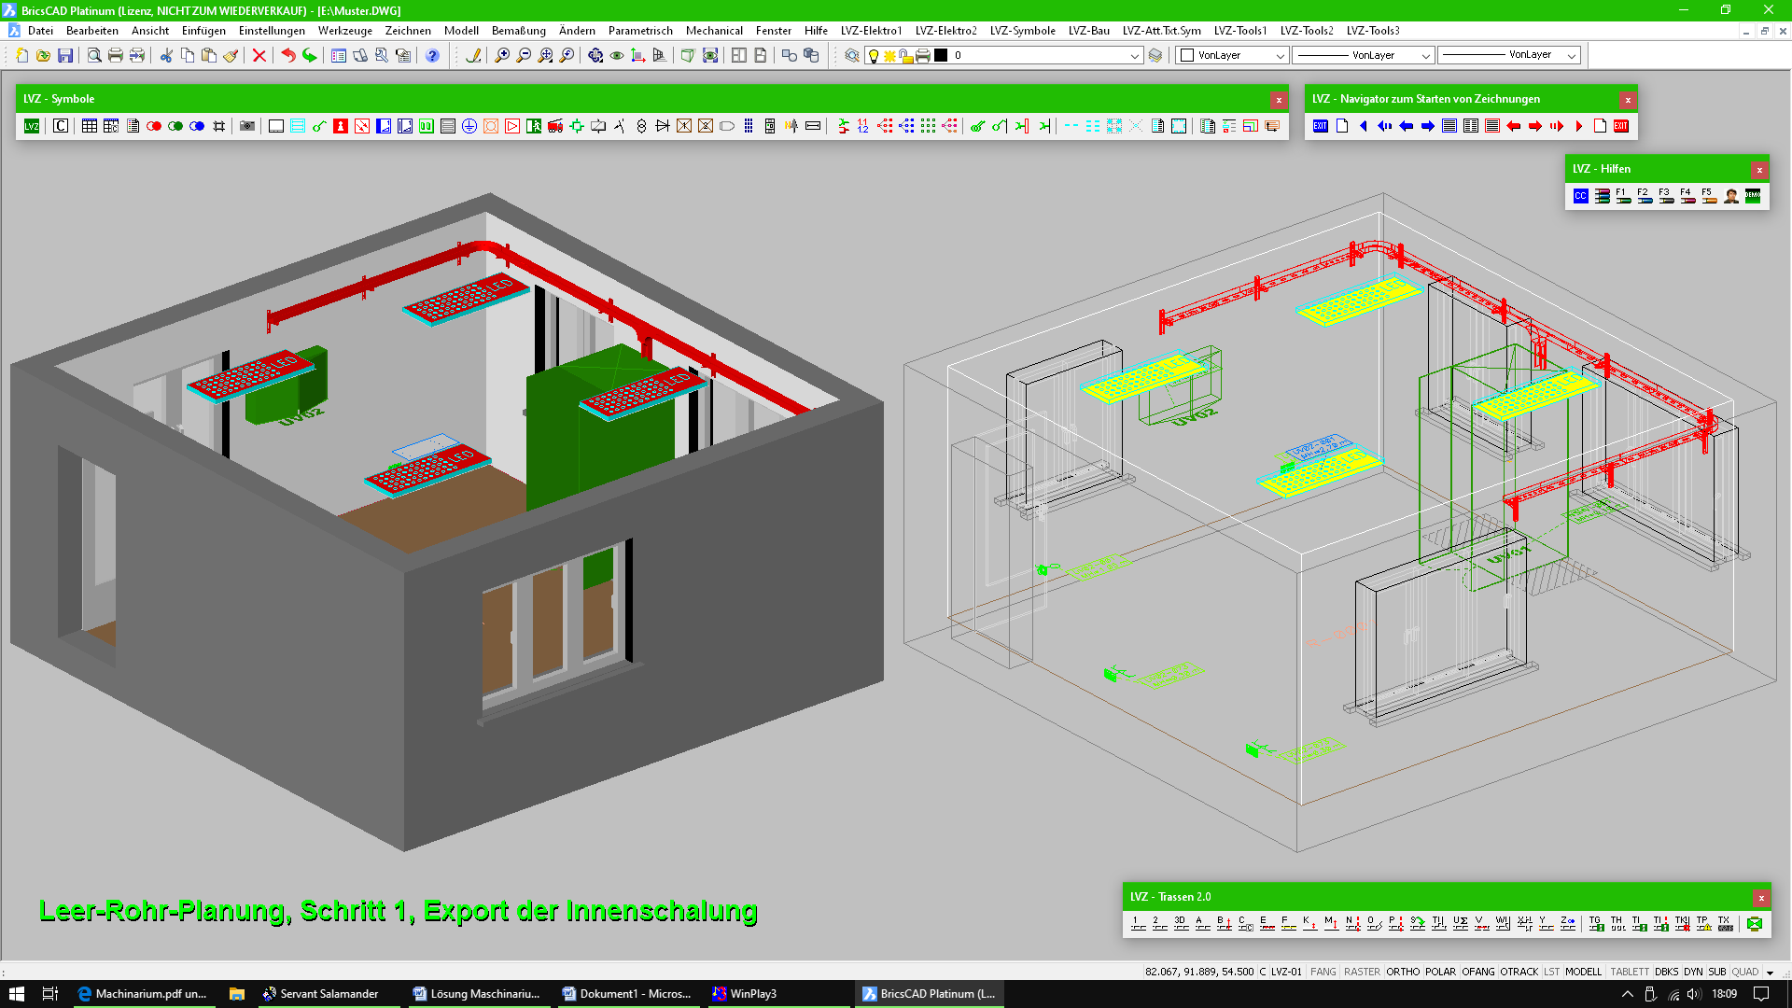Expand the status bar options arrow

1770,973
